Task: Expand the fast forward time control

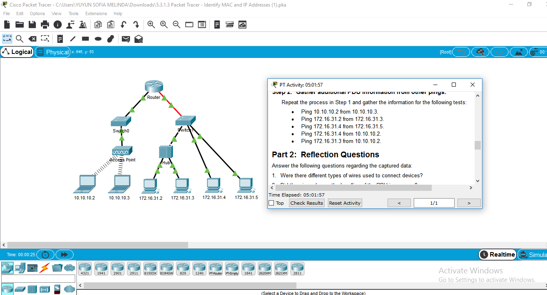Action: coord(64,254)
